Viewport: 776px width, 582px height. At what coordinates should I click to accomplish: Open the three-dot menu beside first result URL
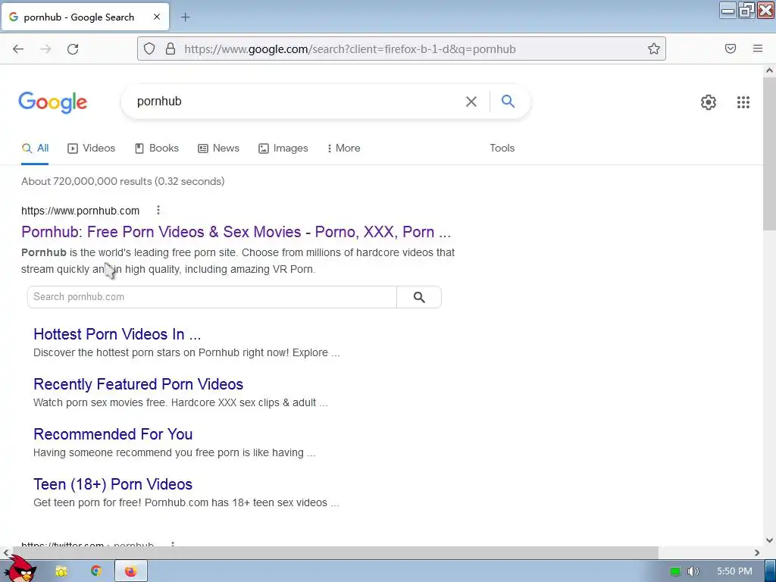[x=158, y=211]
